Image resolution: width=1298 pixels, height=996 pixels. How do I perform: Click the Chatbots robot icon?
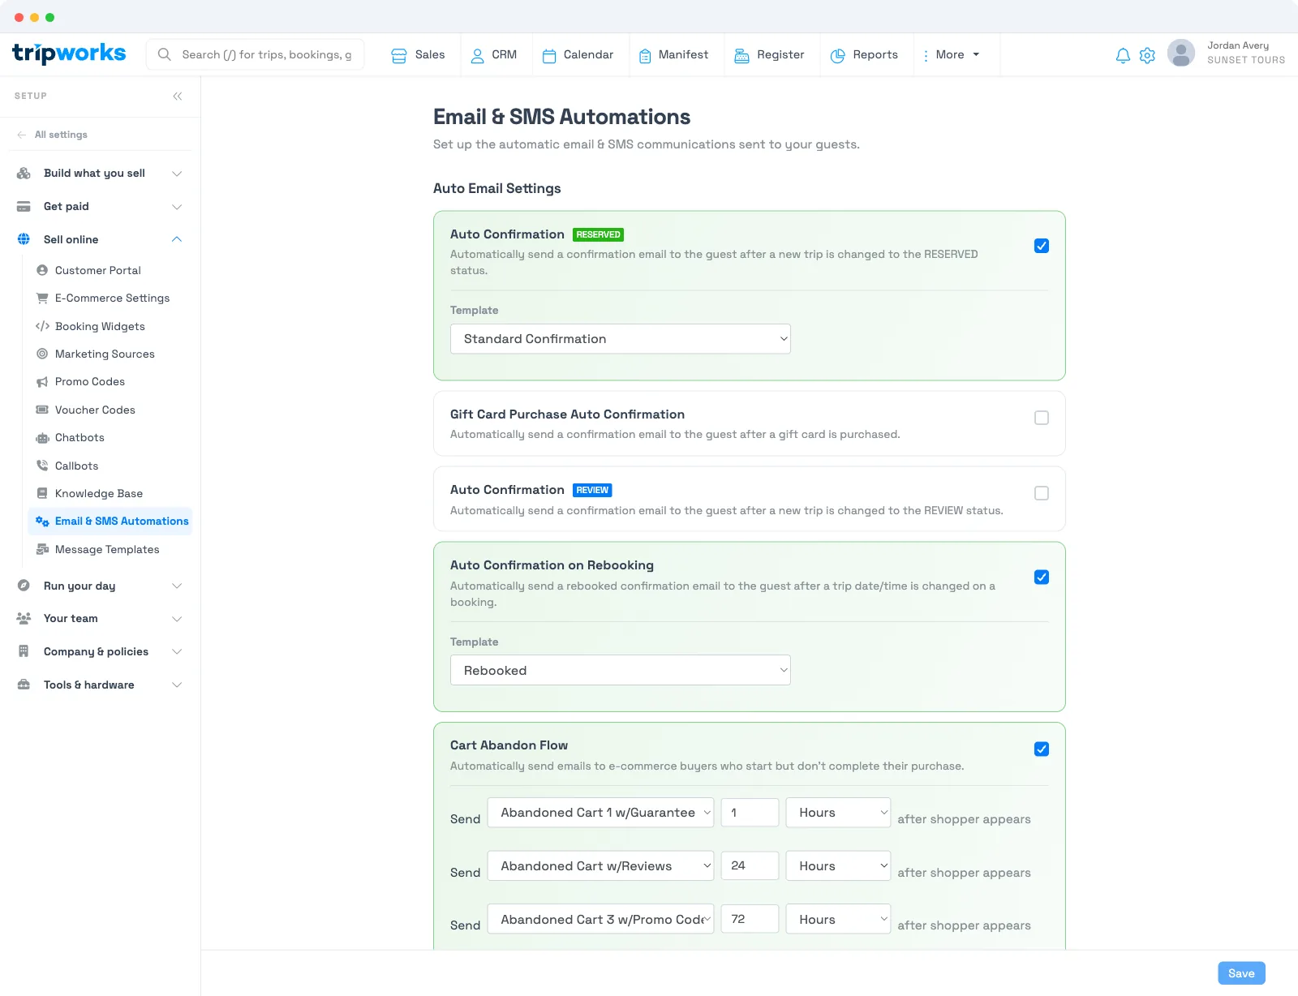click(42, 437)
